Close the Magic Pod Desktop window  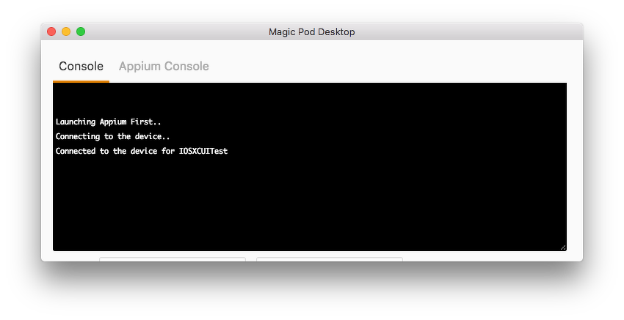pos(51,31)
